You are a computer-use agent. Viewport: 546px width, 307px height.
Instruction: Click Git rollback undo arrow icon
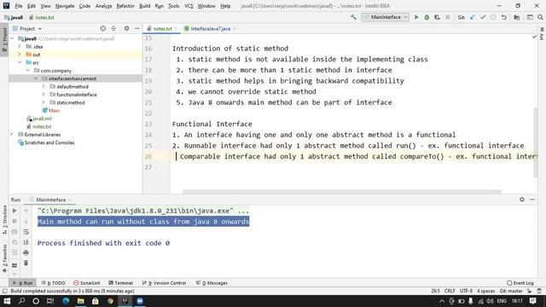(504, 17)
